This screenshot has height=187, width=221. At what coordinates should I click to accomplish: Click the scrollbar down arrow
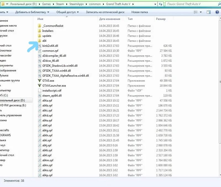click(220, 175)
